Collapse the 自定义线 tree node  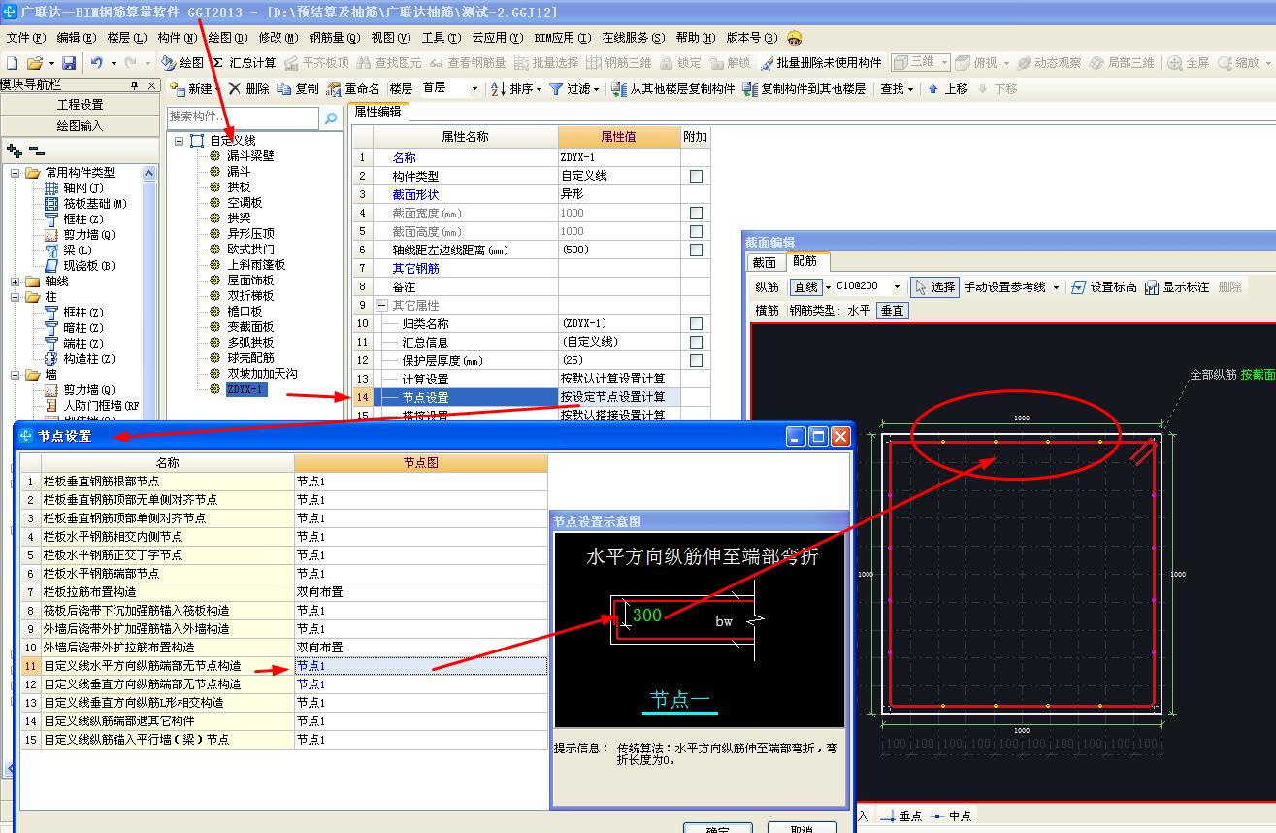click(x=180, y=141)
